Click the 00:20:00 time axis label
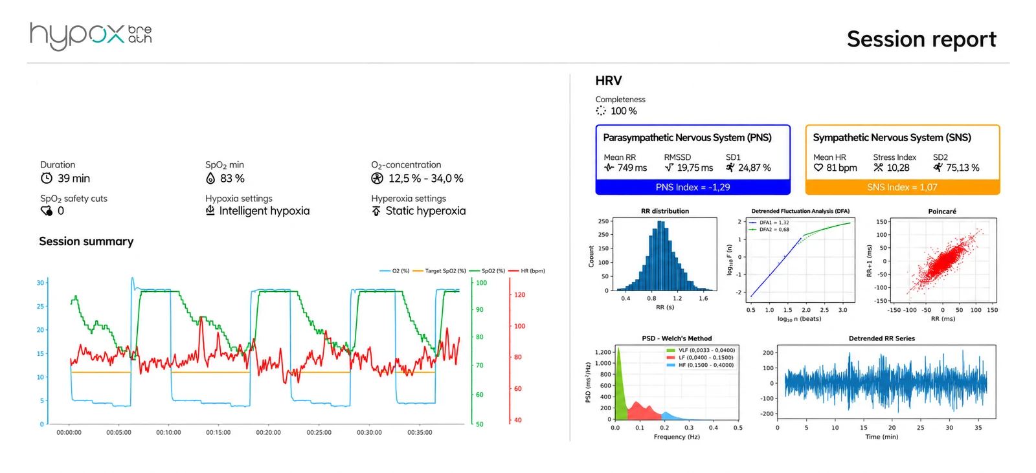Viewport: 1036px width, 473px height. [268, 432]
